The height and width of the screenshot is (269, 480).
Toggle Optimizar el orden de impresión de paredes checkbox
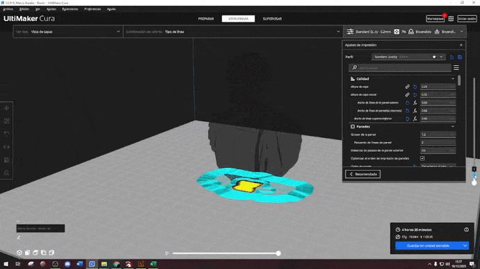pyautogui.click(x=422, y=158)
